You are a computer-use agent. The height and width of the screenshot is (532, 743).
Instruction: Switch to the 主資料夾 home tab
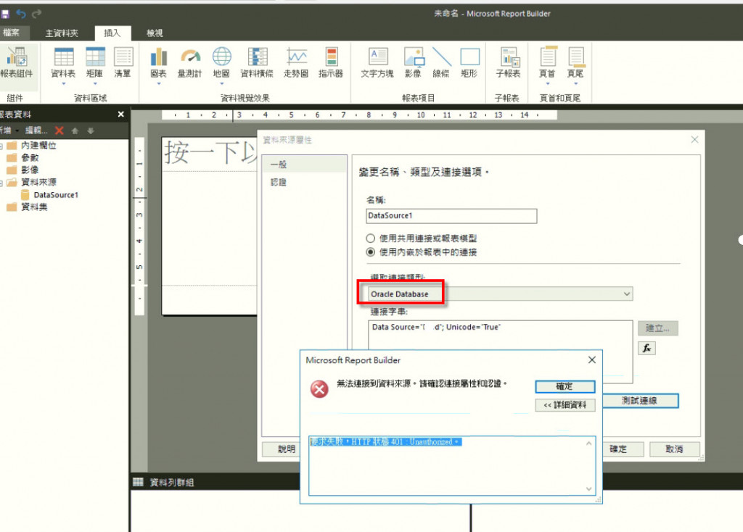pyautogui.click(x=62, y=33)
